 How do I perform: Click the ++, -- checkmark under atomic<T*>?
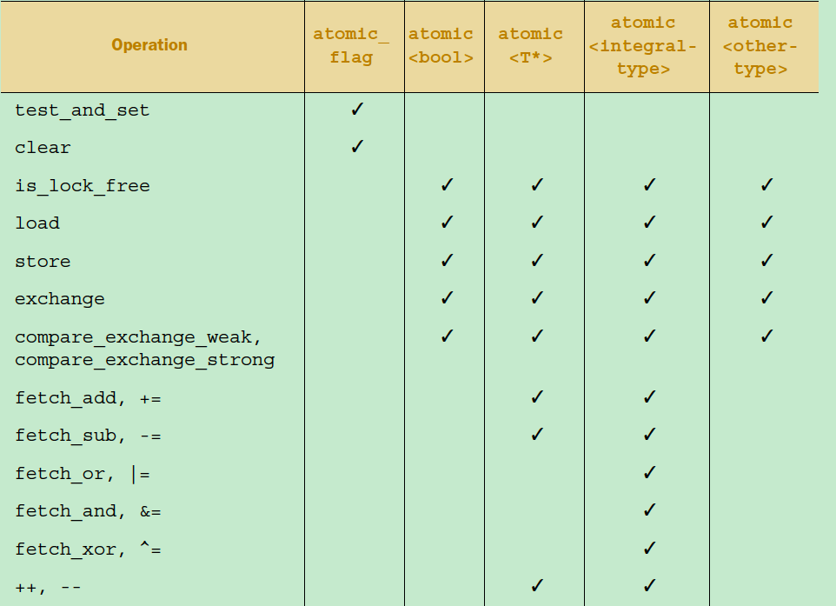tap(537, 586)
